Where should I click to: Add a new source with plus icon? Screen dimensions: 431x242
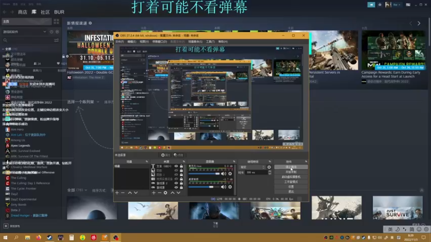[154, 193]
